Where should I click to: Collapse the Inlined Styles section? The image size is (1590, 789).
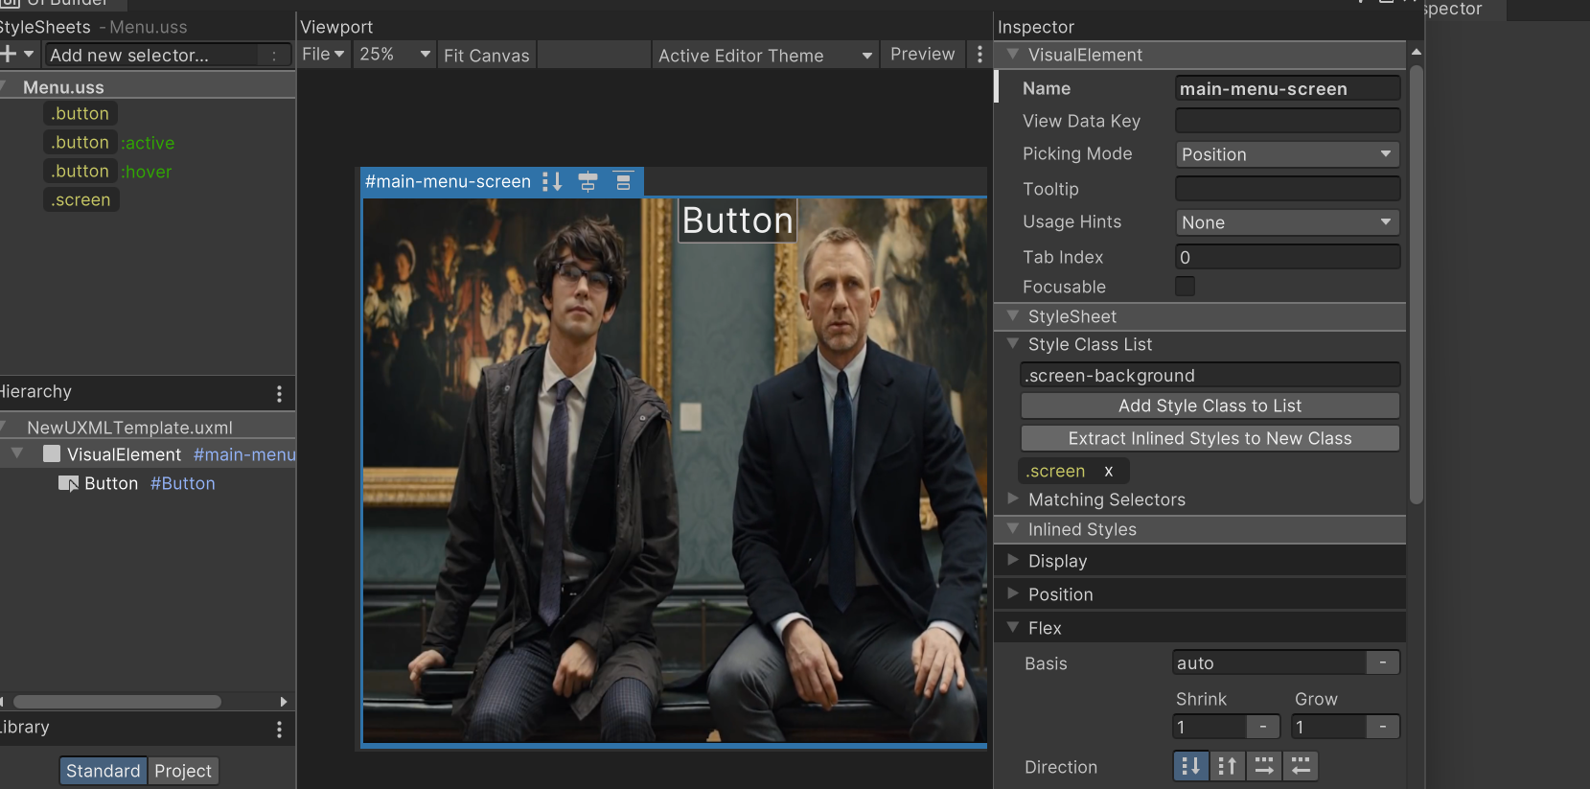pos(1013,528)
